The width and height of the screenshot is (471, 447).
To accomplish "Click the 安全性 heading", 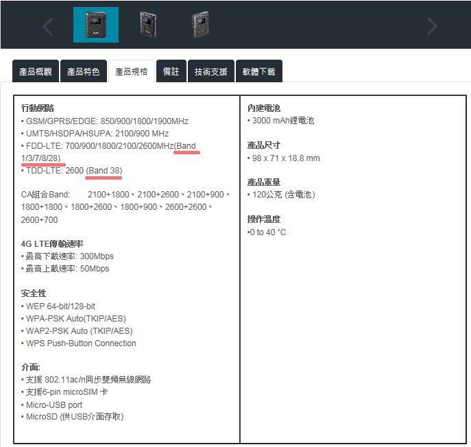I will pyautogui.click(x=34, y=293).
